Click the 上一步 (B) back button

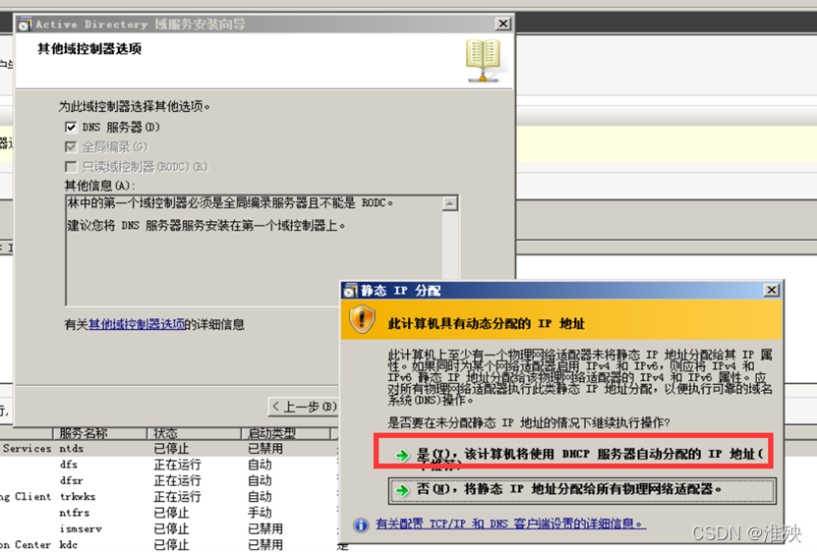tap(305, 407)
